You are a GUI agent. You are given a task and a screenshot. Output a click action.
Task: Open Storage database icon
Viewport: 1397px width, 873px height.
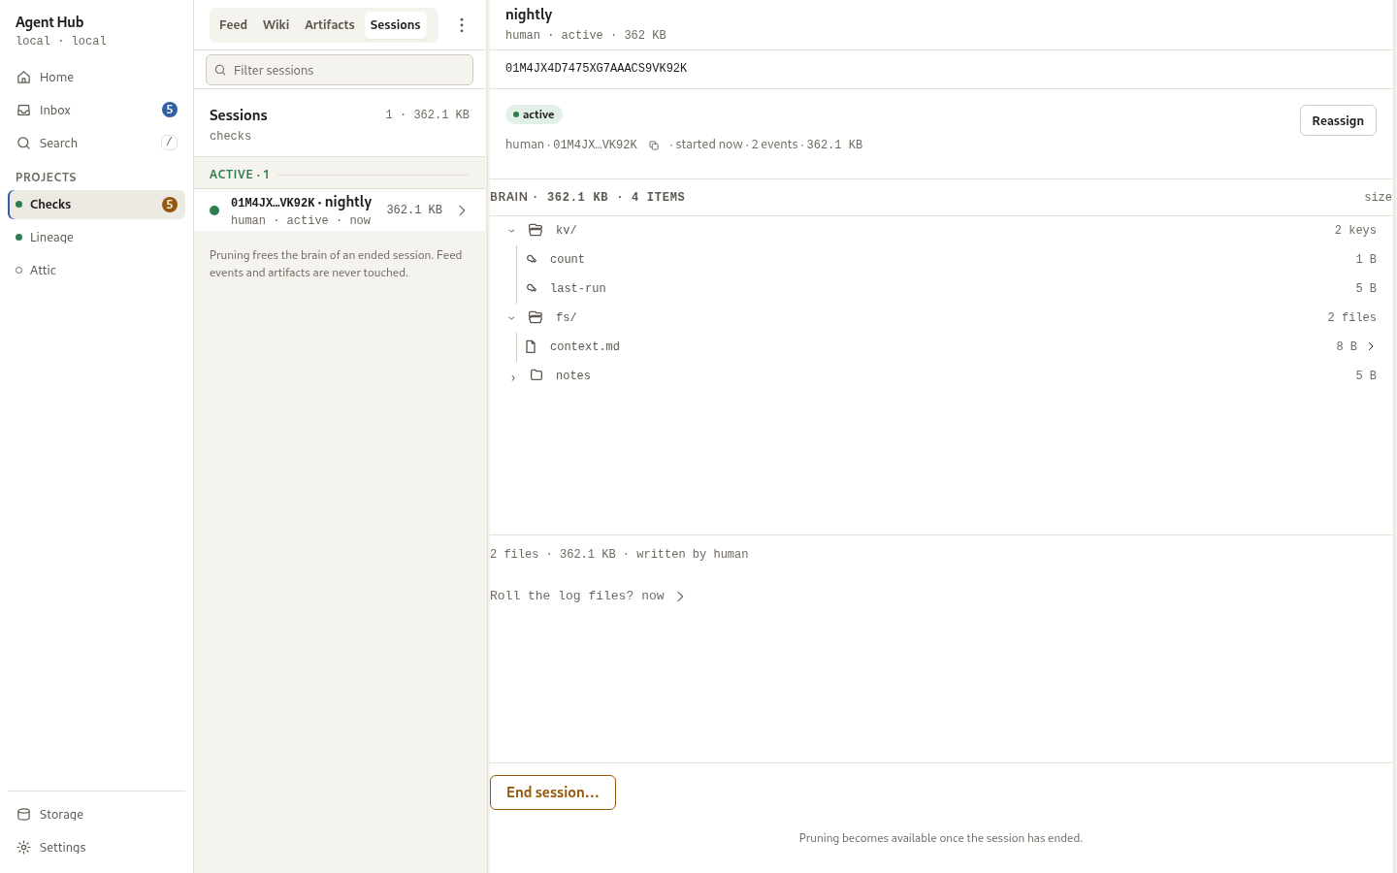(24, 815)
